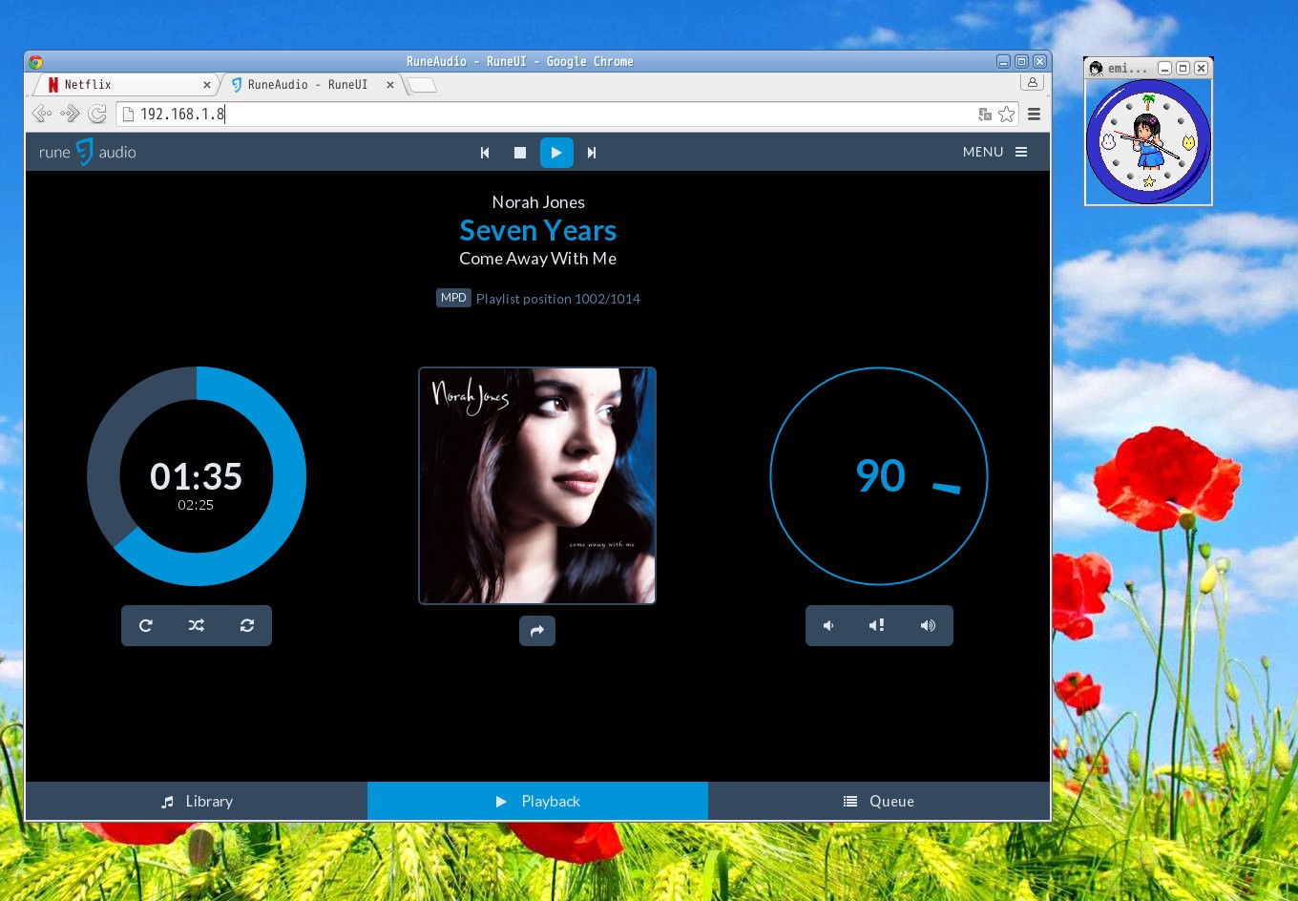Image resolution: width=1298 pixels, height=901 pixels.
Task: Toggle the repeat playlist button
Action: click(146, 626)
